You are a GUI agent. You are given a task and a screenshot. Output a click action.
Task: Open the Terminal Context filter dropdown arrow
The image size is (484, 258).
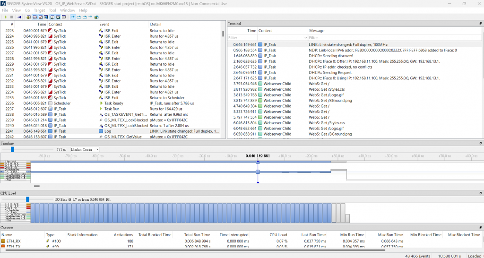[x=305, y=38]
